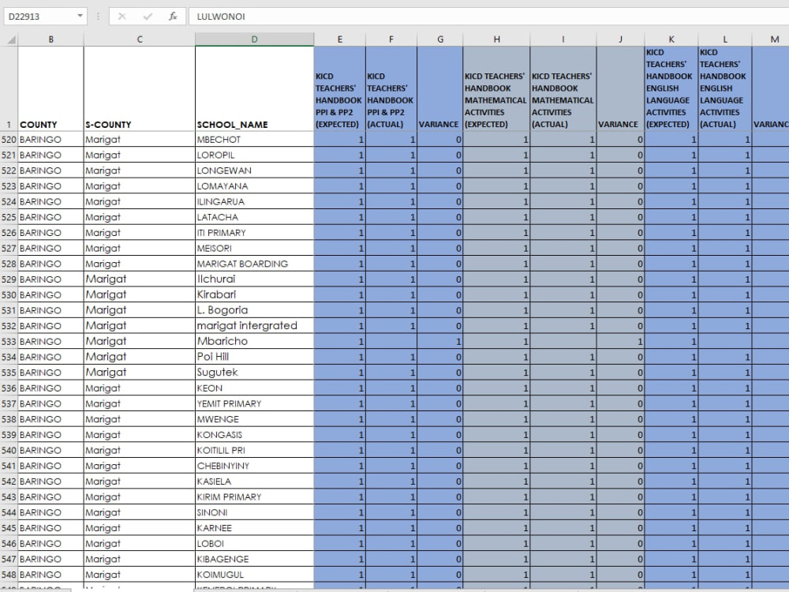This screenshot has width=789, height=592.
Task: Select the Poi Hill school cell
Action: click(x=255, y=357)
